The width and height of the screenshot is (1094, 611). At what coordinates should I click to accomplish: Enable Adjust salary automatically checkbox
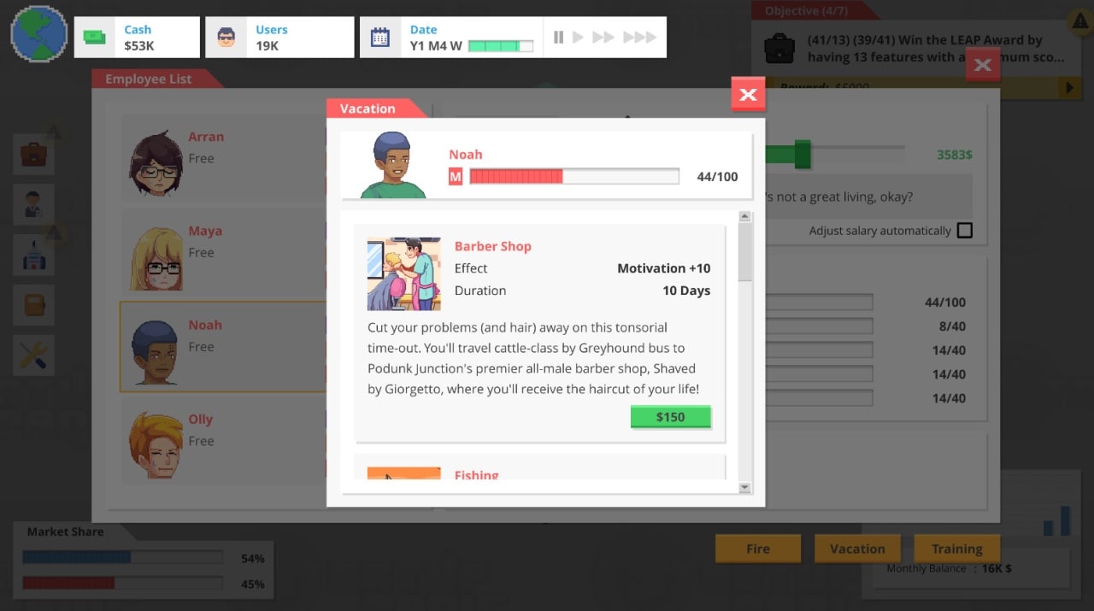(x=964, y=231)
